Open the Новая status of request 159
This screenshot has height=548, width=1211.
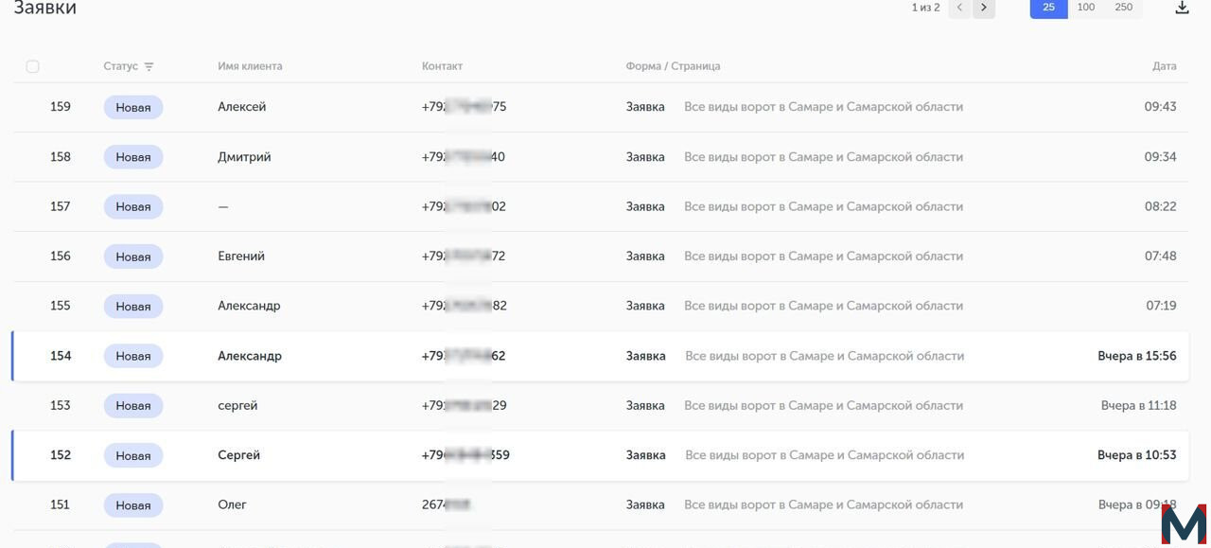click(133, 107)
